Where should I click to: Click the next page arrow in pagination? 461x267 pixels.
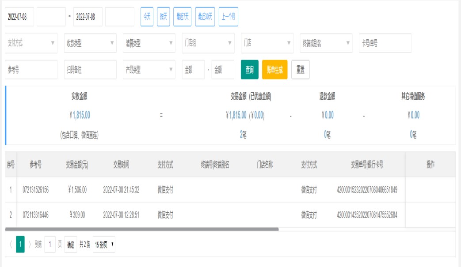tap(30, 244)
